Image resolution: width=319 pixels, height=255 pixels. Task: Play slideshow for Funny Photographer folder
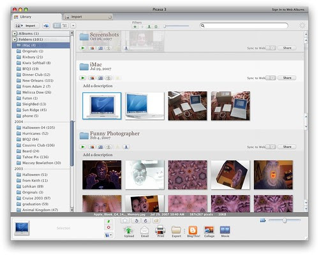tap(83, 147)
